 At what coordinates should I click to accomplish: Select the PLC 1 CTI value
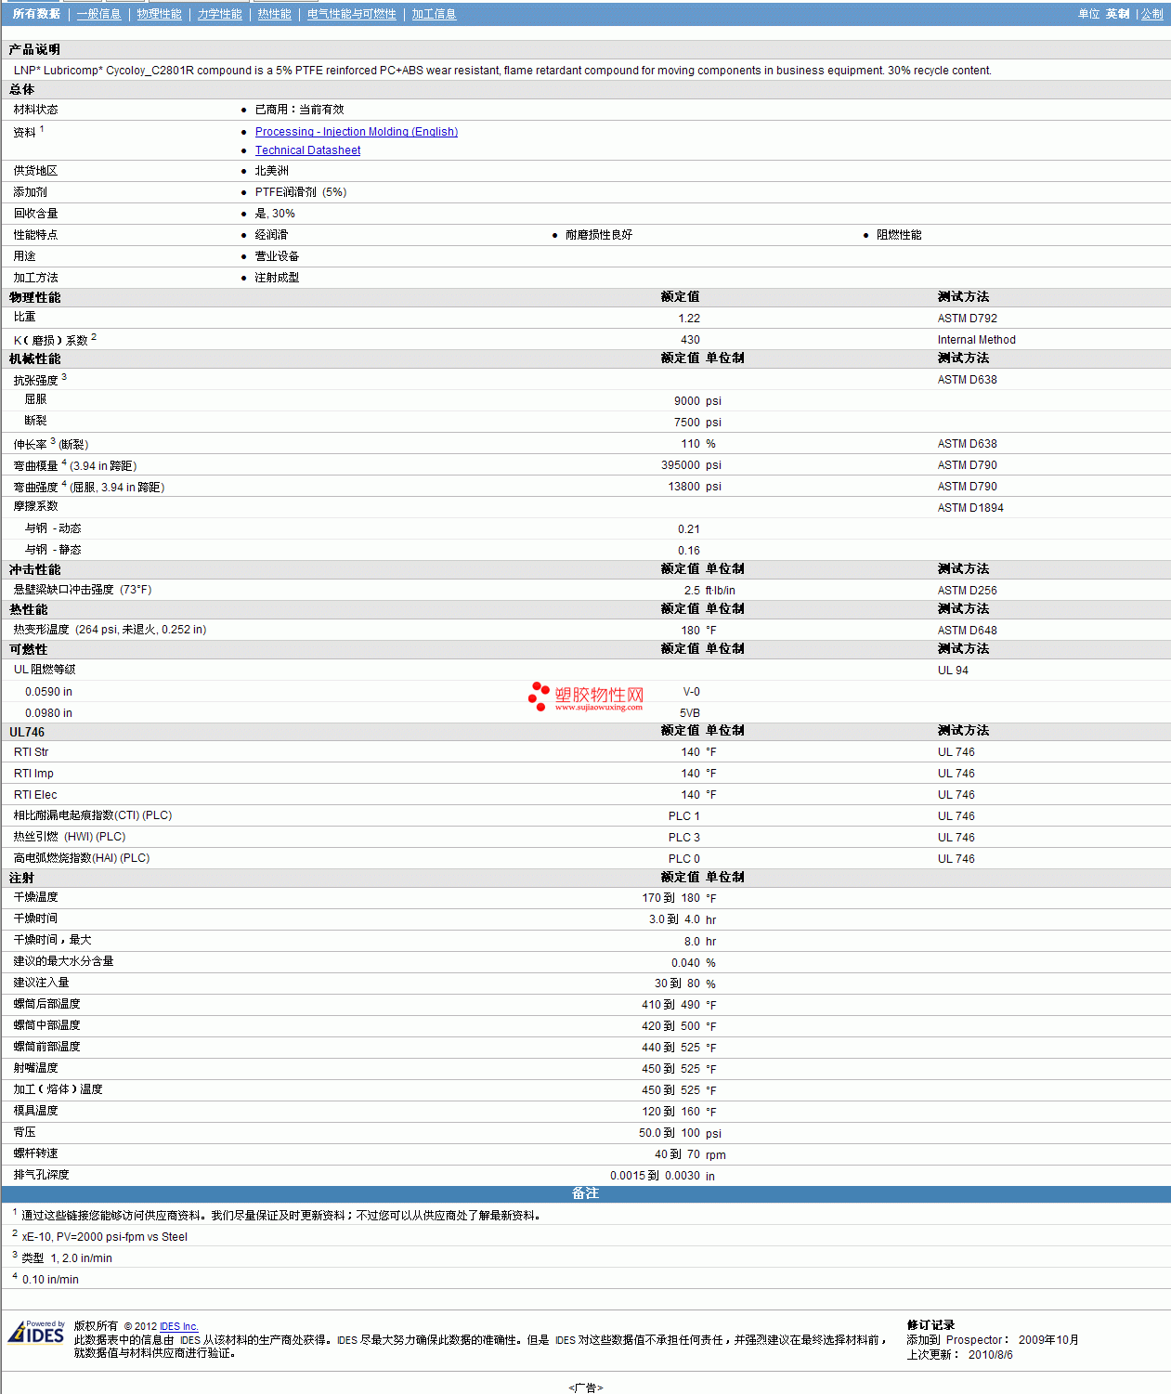(x=684, y=816)
